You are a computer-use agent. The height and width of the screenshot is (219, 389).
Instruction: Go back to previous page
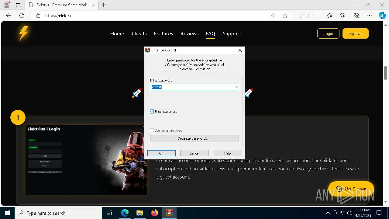pos(9,16)
